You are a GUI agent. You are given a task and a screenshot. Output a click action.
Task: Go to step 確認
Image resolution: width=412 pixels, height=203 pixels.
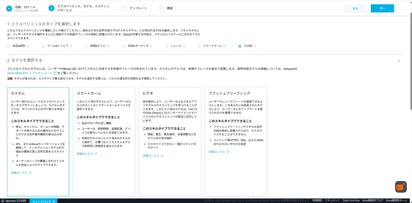tap(170, 8)
